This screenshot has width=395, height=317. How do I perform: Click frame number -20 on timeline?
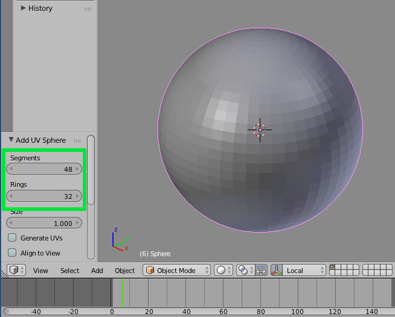[73, 312]
